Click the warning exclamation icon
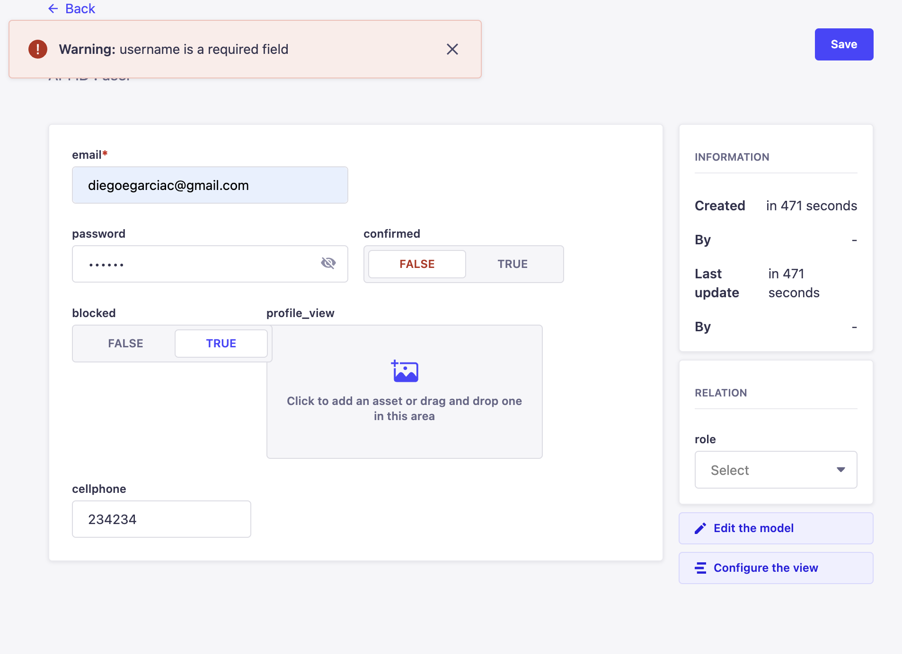Screen dimensions: 902x654 point(37,49)
